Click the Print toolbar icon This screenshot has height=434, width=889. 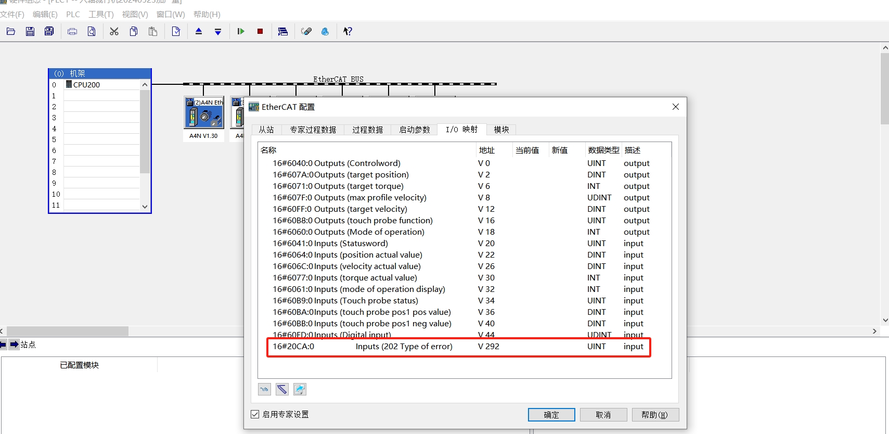(72, 31)
